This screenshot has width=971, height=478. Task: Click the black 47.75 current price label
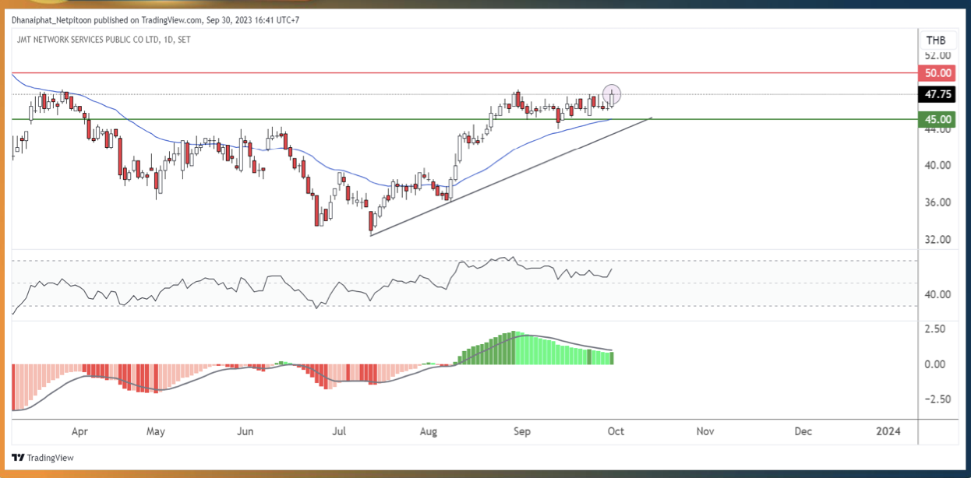[937, 95]
